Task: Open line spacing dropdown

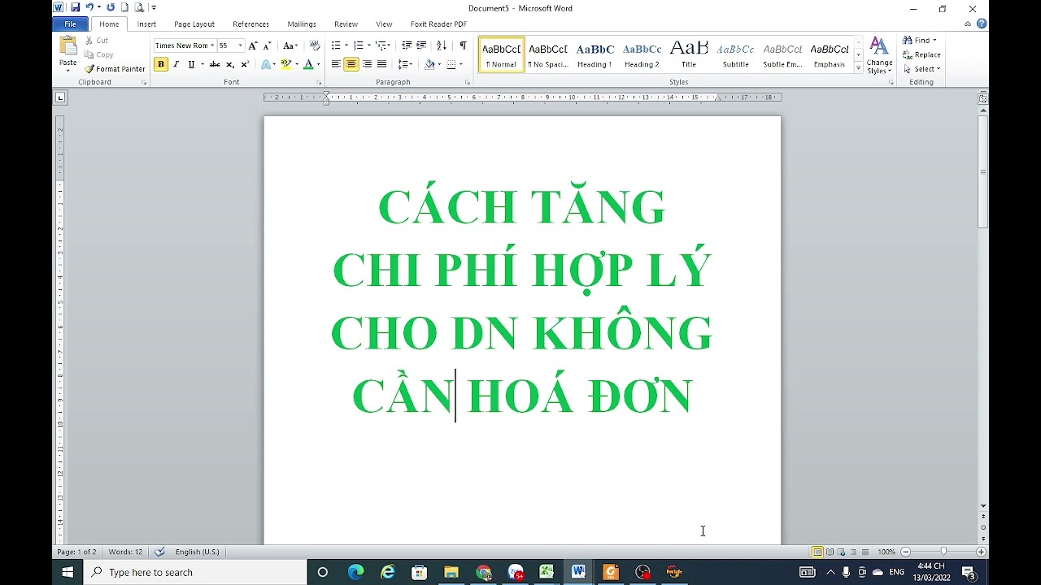Action: pos(405,64)
